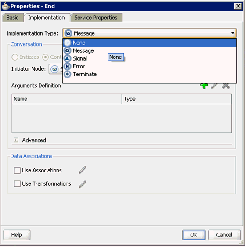Viewport: 245px width, 247px height.
Task: Enable the Use Transformations checkbox
Action: pos(17,184)
